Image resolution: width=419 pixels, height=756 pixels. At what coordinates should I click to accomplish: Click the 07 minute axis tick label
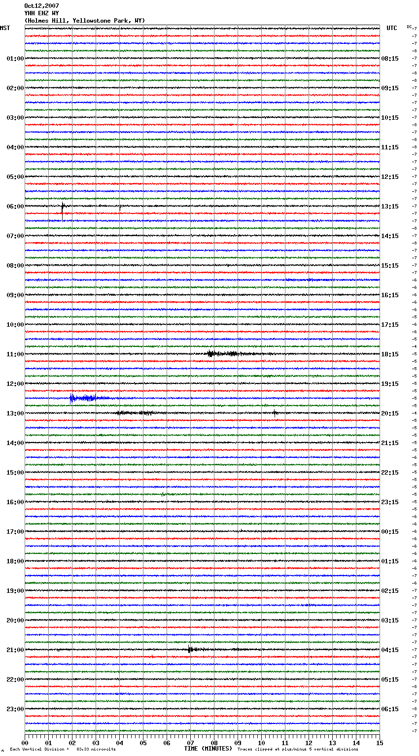[x=190, y=743]
